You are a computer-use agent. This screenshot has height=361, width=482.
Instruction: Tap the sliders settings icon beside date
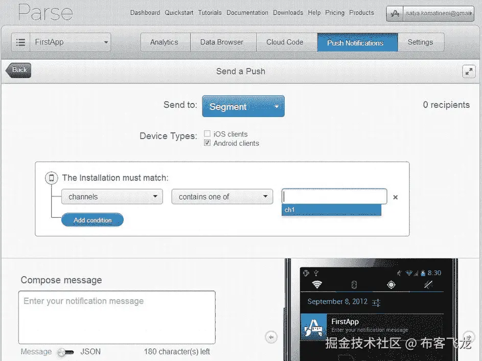[376, 303]
